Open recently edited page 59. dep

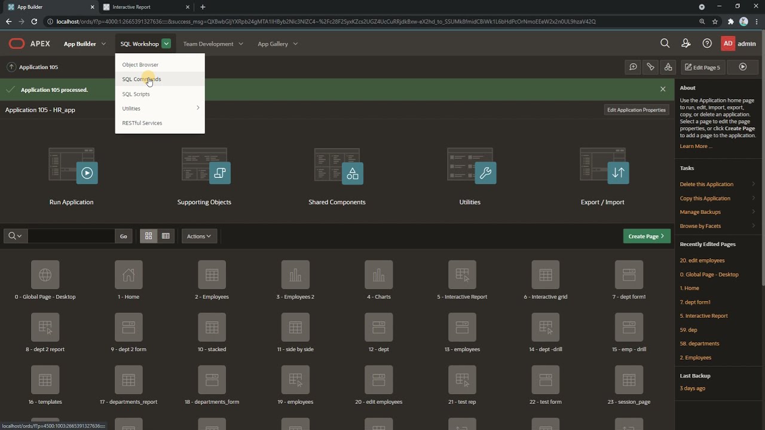coord(688,330)
